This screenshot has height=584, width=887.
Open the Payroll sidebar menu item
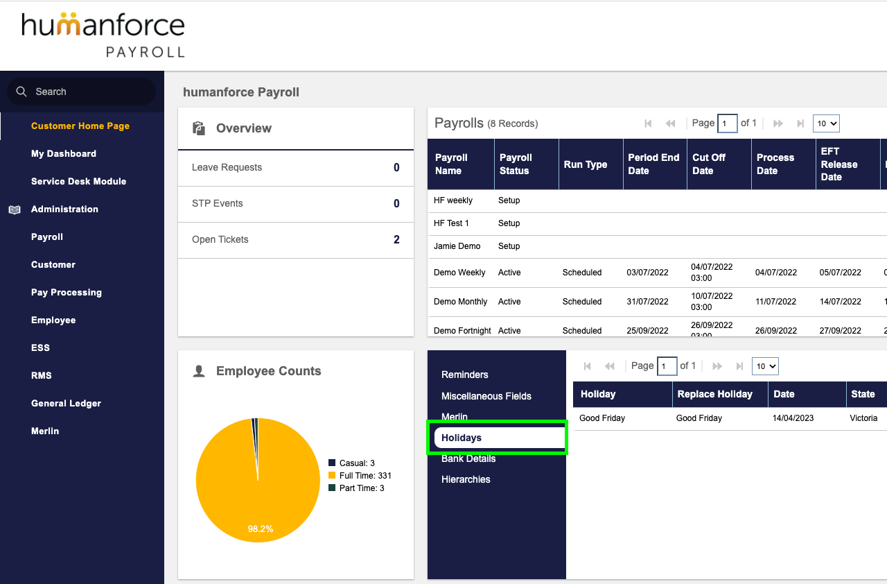pyautogui.click(x=46, y=237)
